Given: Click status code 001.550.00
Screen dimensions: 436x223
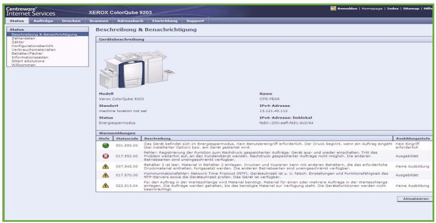Looking at the screenshot, I should click(127, 145).
